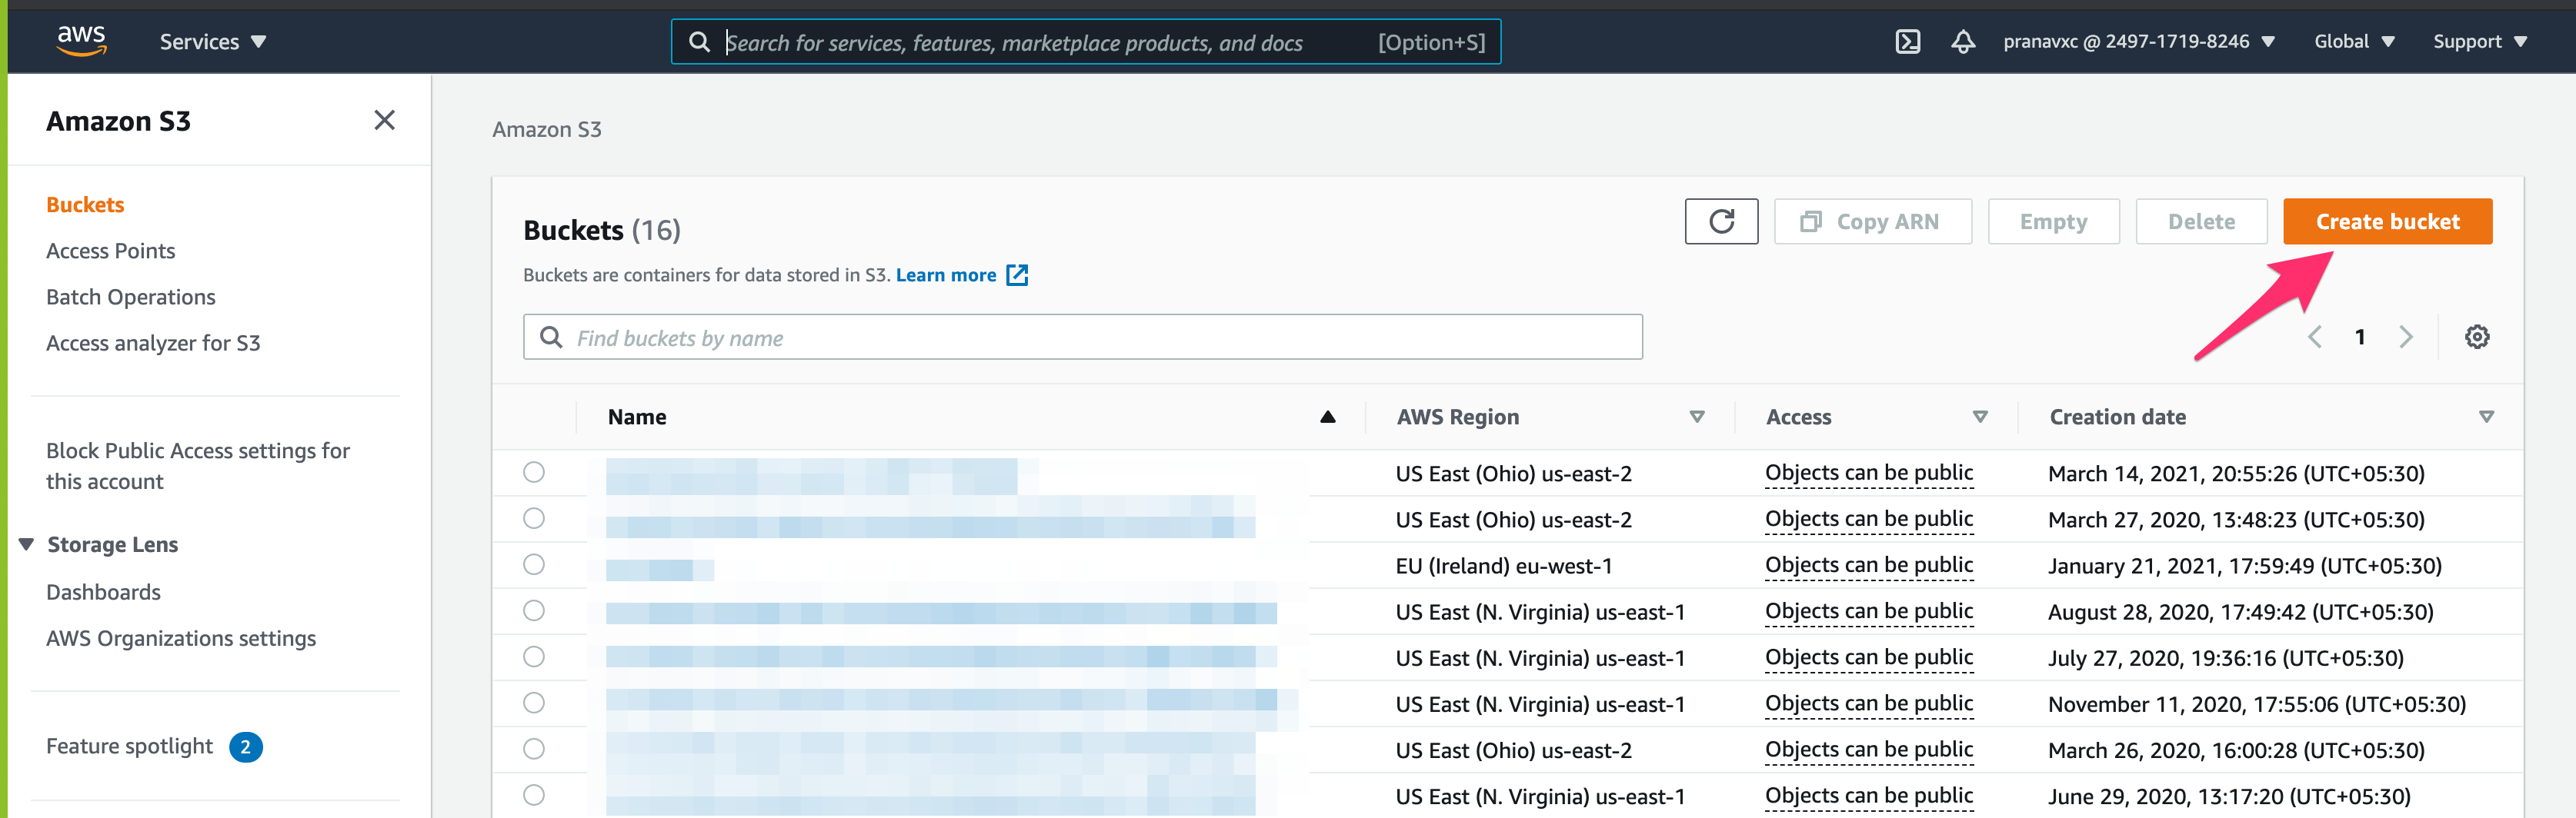
Task: Click 'Objects can be public' for August 28, 2020 bucket
Action: click(1868, 610)
